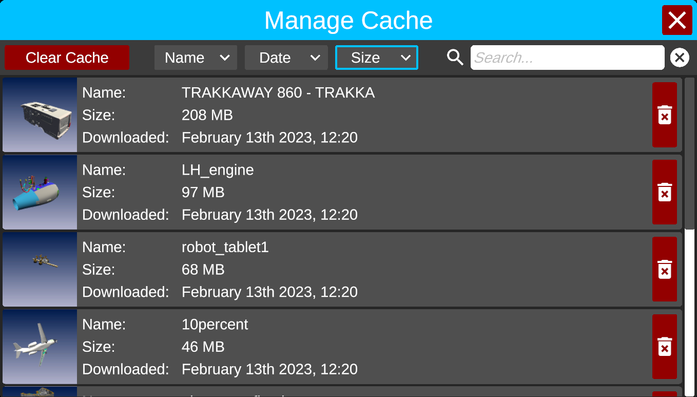Screen dimensions: 697x397
Task: Close the Manage Cache window
Action: 677,21
